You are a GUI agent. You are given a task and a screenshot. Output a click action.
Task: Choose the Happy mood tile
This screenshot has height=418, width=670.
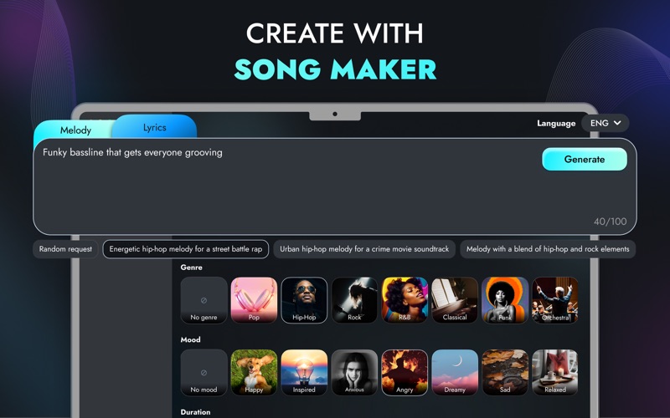[254, 373]
